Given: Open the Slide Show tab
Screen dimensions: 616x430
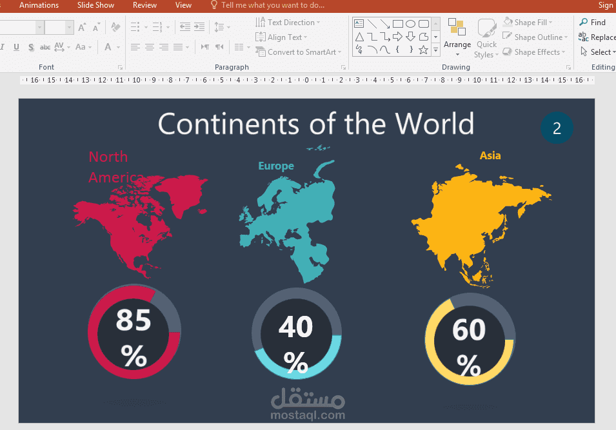Looking at the screenshot, I should click(95, 5).
